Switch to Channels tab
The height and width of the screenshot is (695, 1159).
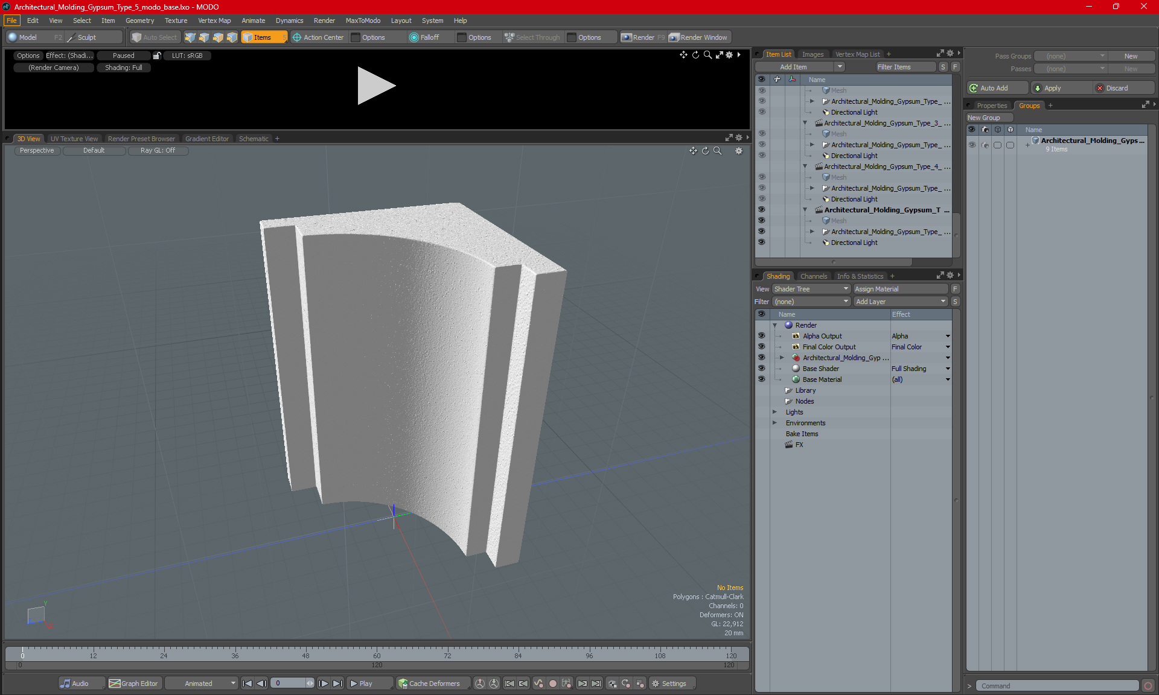pyautogui.click(x=813, y=276)
